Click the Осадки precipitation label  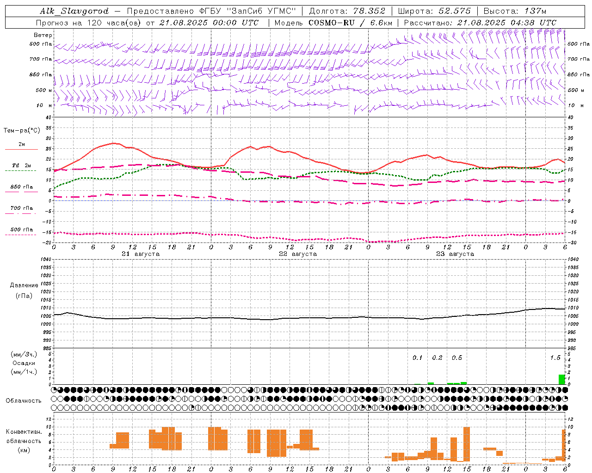[24, 363]
